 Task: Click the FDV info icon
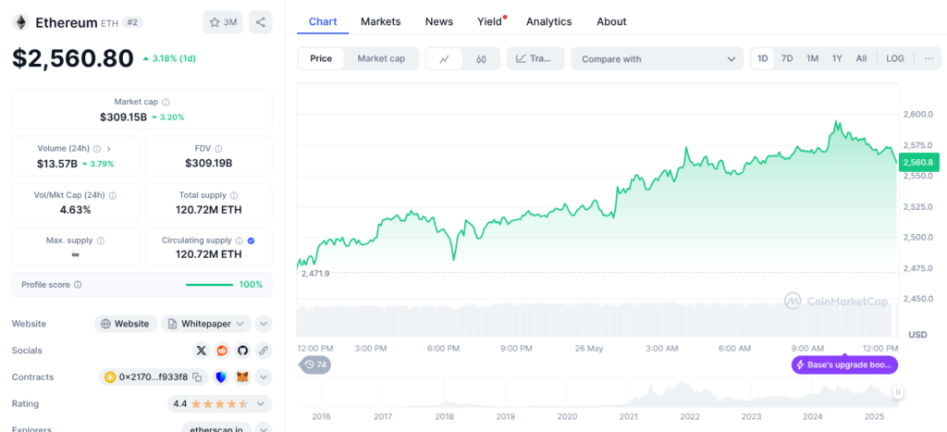coord(218,148)
